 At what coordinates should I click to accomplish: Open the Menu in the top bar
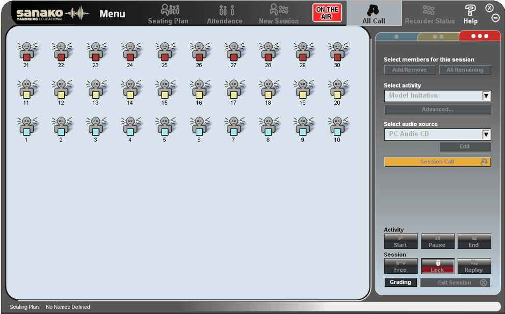112,14
